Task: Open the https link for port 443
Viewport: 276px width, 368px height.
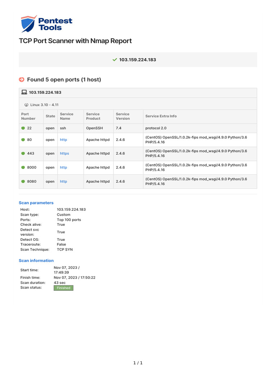Action: pyautogui.click(x=64, y=153)
